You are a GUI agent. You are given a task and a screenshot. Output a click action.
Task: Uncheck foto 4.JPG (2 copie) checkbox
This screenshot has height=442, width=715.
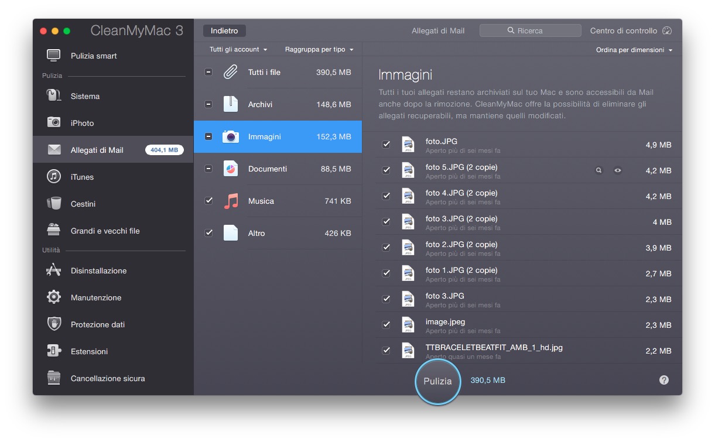click(386, 196)
